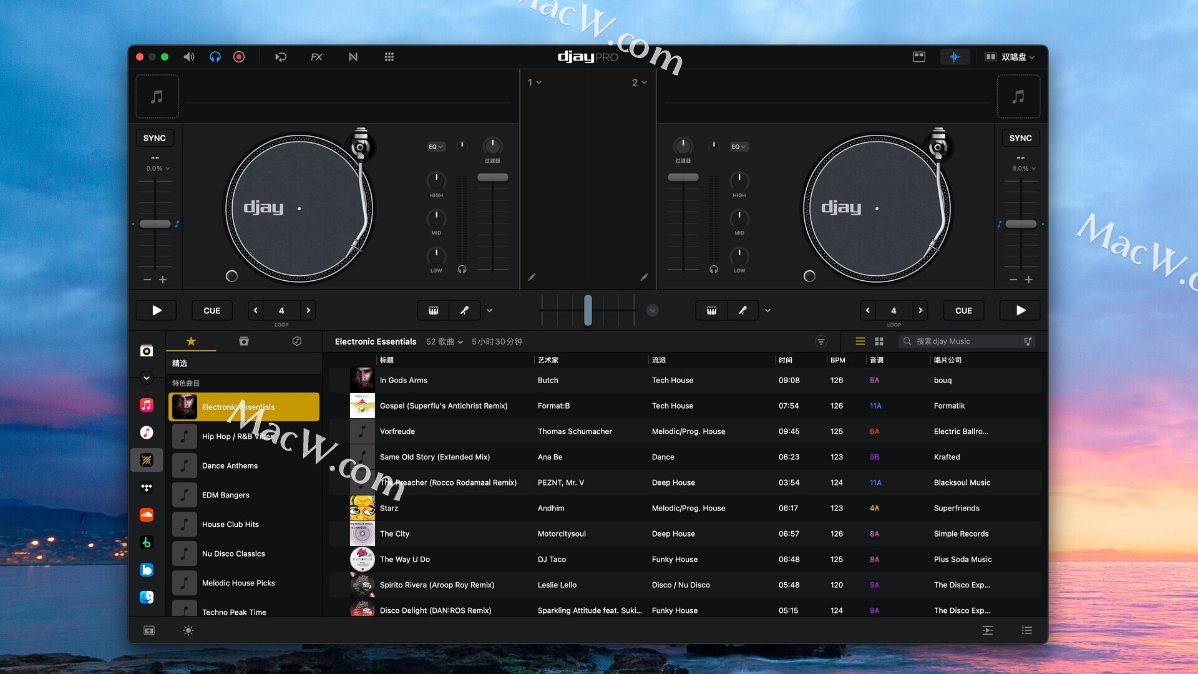Toggle left deck loop with the 4 button

click(x=281, y=310)
